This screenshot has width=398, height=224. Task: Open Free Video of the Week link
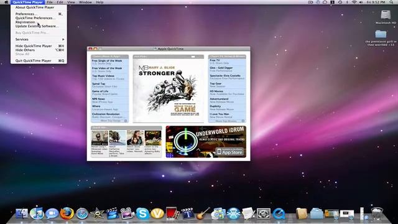coord(107,68)
